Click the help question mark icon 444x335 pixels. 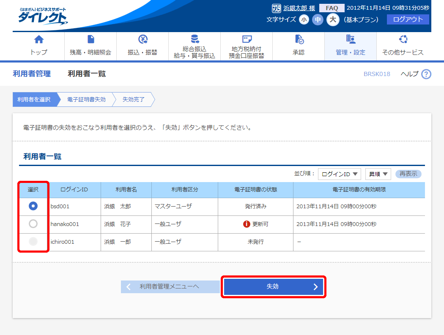(x=426, y=74)
